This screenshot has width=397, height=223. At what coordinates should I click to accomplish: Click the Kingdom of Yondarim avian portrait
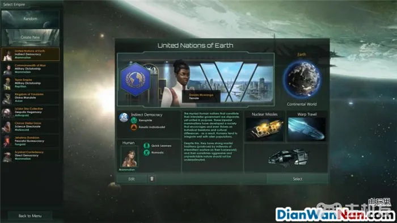point(7,98)
